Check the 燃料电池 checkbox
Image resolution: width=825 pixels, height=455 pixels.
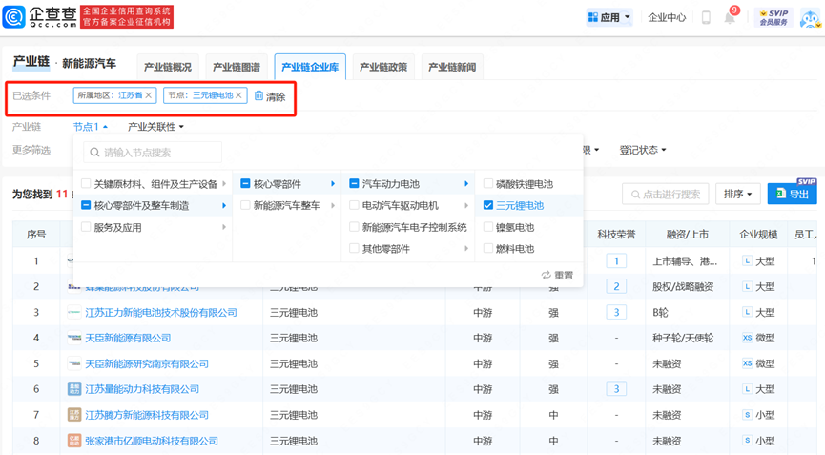click(488, 248)
